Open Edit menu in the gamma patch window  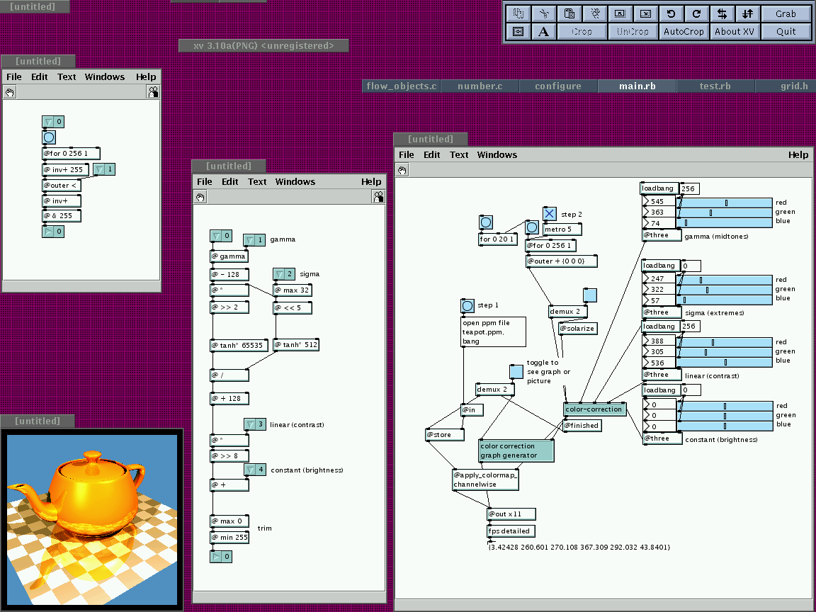tap(229, 181)
